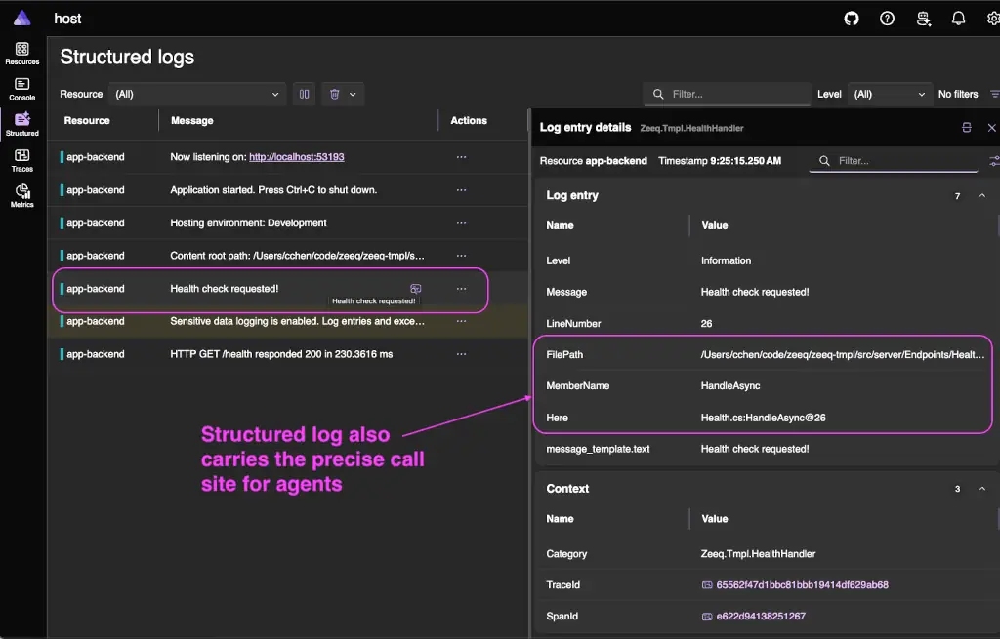This screenshot has height=639, width=1000.
Task: Click the icon in Health check requested row
Action: point(415,289)
